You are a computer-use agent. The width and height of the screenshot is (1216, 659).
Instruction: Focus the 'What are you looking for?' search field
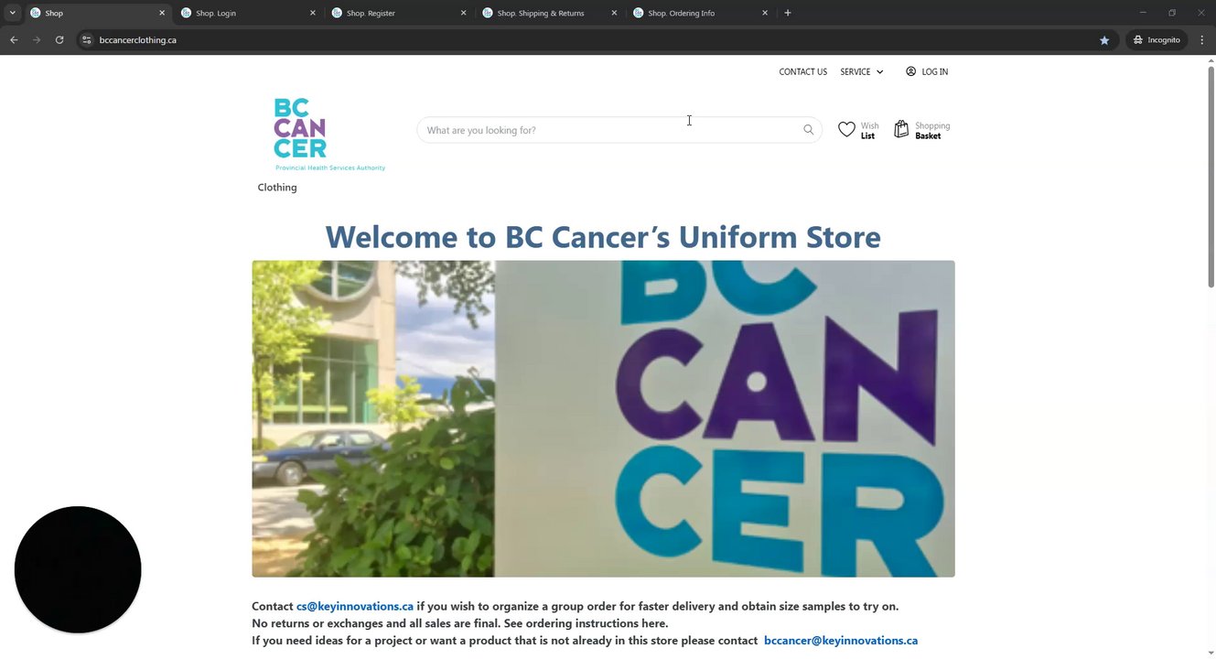[610, 130]
